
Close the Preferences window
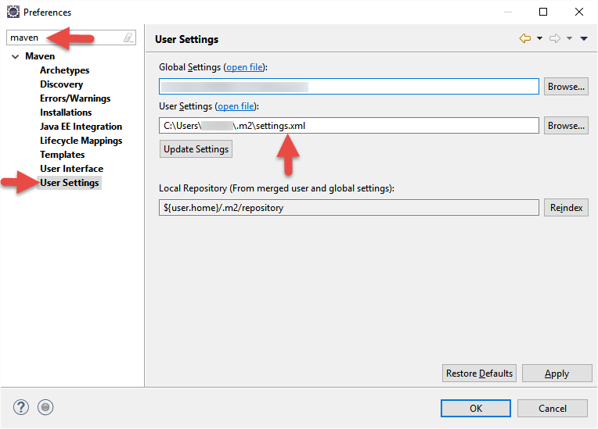[579, 12]
